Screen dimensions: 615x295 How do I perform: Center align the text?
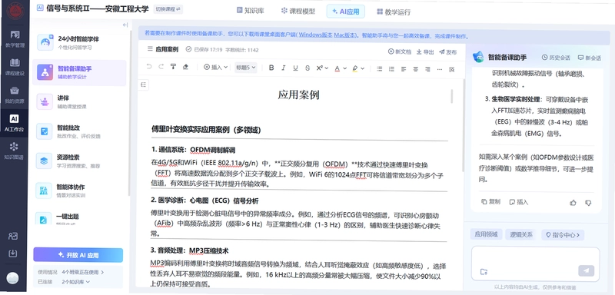click(415, 68)
